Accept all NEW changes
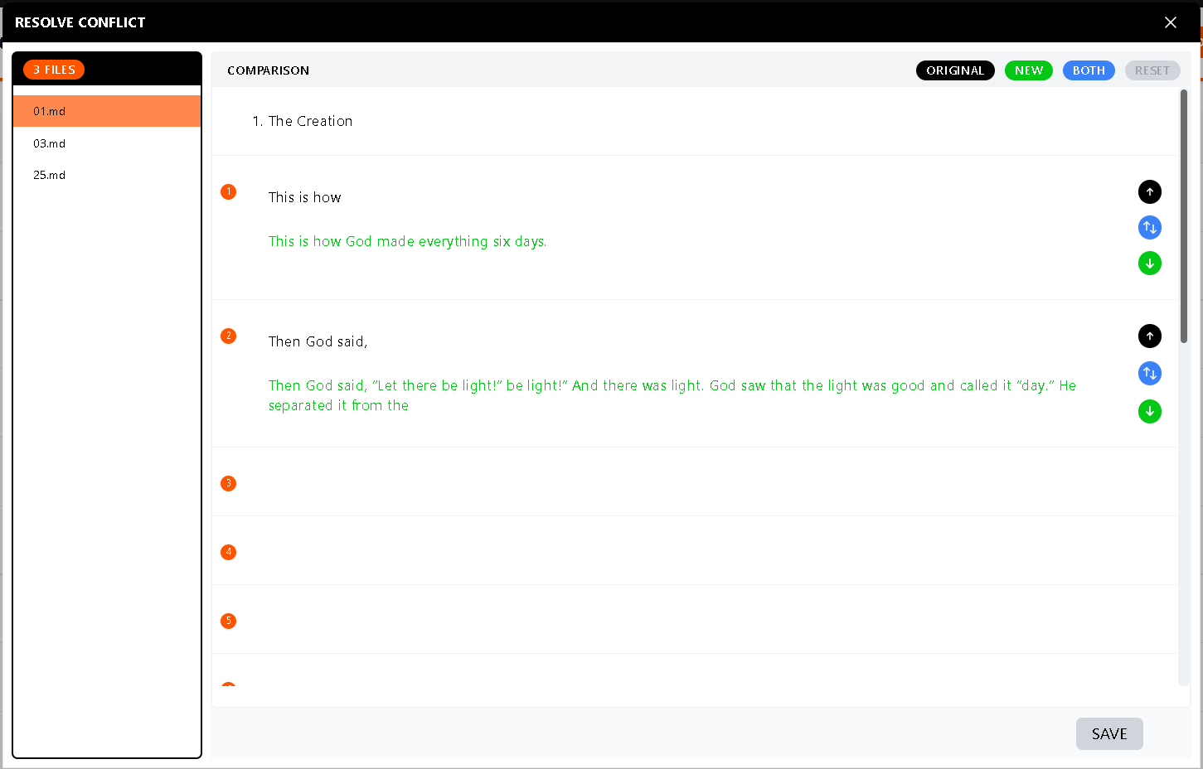Image resolution: width=1203 pixels, height=769 pixels. point(1028,70)
